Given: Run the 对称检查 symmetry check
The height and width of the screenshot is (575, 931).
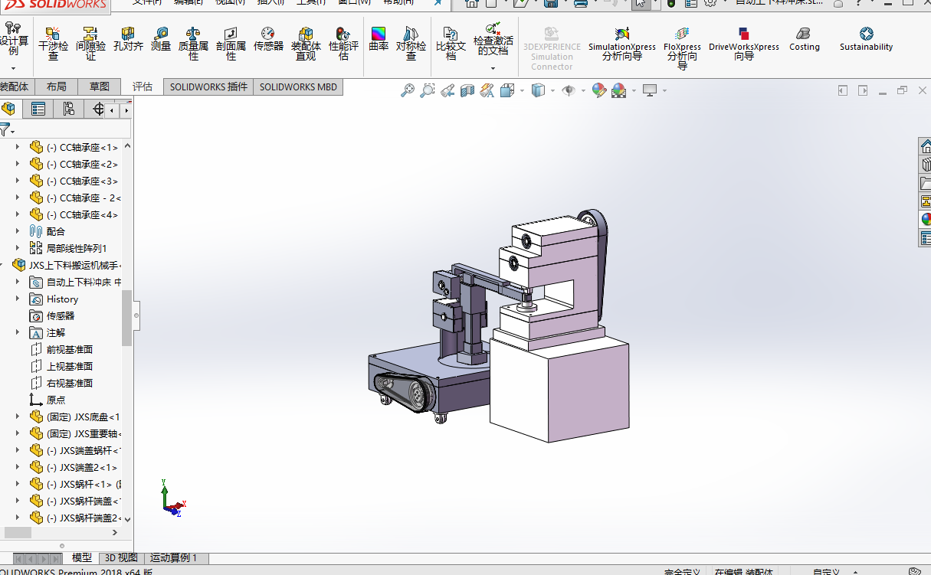Looking at the screenshot, I should point(411,44).
